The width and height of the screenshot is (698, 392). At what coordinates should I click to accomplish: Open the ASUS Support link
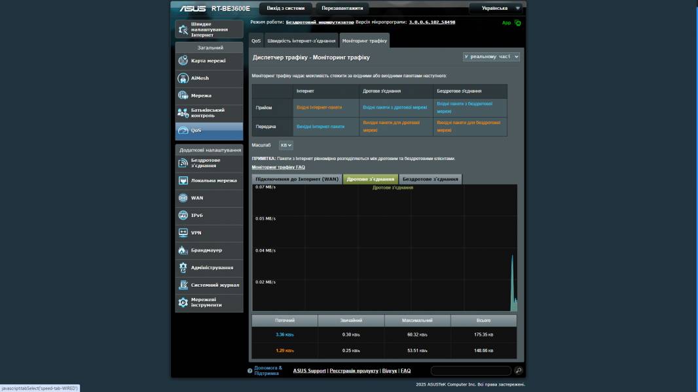point(309,370)
